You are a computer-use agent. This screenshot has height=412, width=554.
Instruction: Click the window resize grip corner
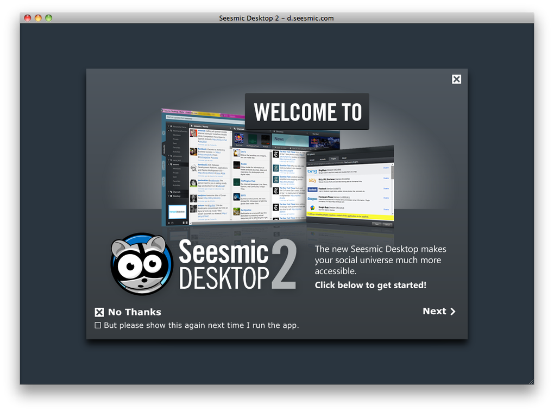click(x=531, y=381)
